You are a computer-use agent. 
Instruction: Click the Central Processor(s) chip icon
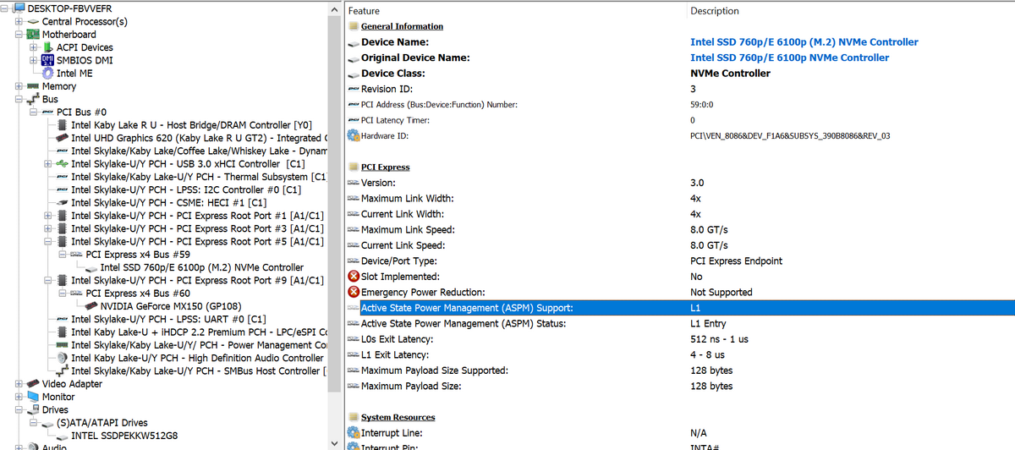point(33,21)
